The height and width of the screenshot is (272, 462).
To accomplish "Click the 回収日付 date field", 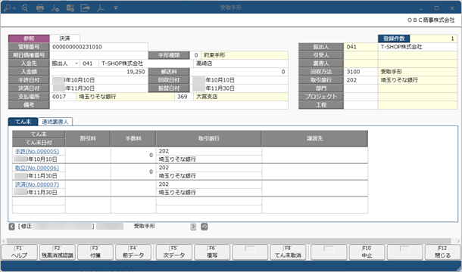I will 239,80.
